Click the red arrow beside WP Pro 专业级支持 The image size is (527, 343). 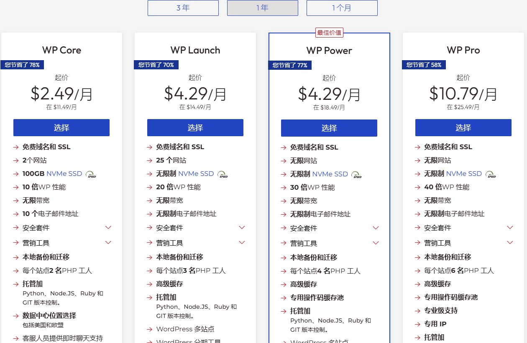tap(417, 310)
